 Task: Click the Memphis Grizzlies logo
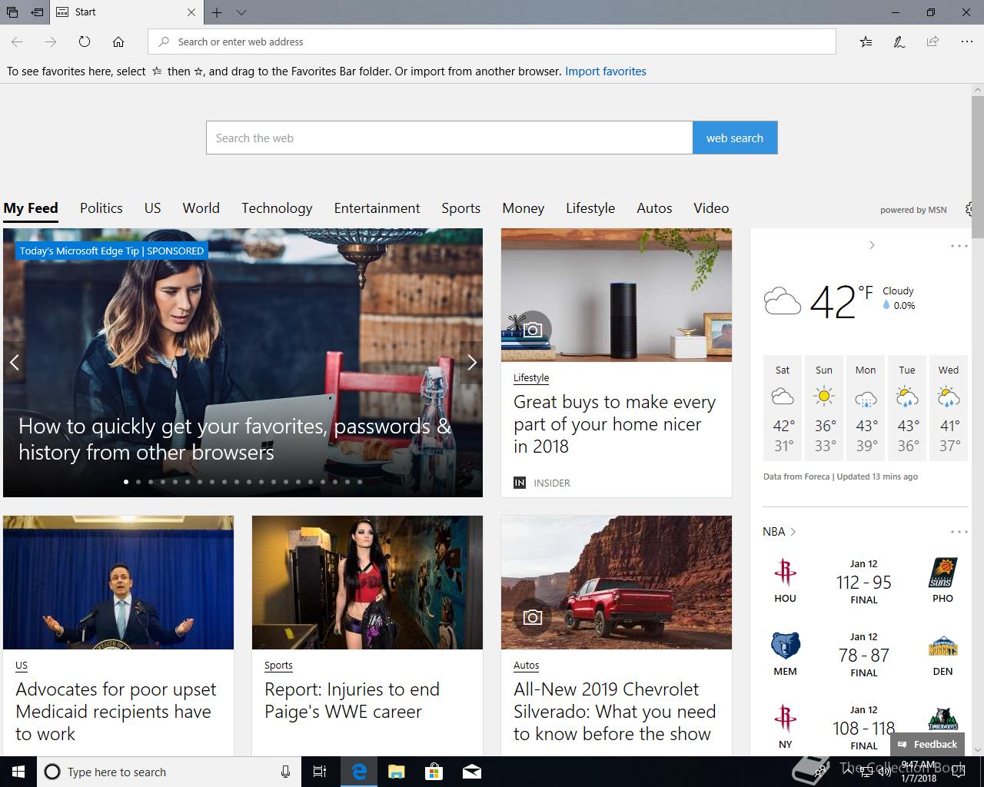(x=785, y=646)
